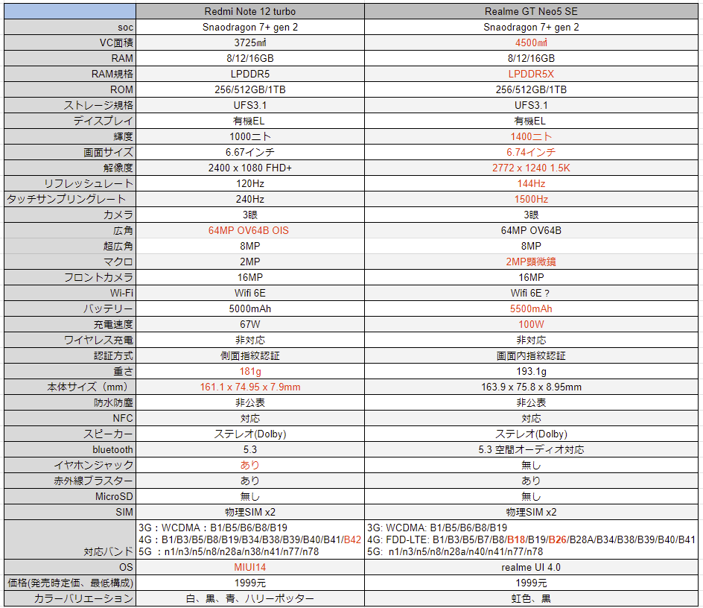Click the 'MicroSD' row label
This screenshot has height=608, width=703.
[x=70, y=496]
